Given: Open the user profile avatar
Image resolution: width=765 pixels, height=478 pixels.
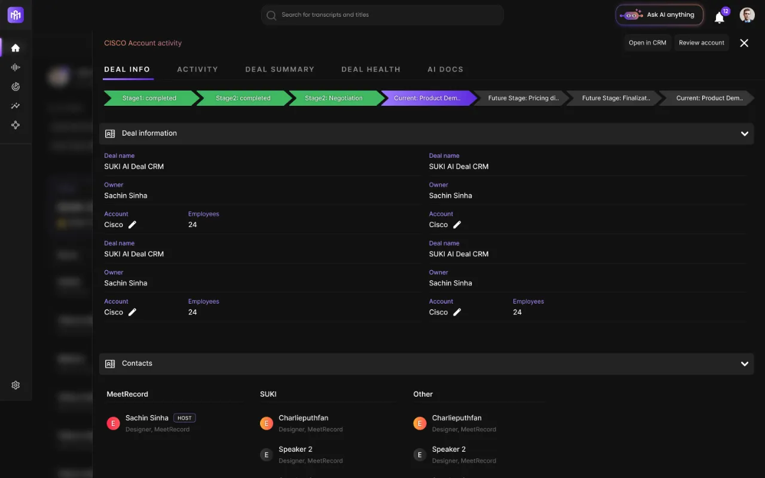Looking at the screenshot, I should pyautogui.click(x=747, y=15).
